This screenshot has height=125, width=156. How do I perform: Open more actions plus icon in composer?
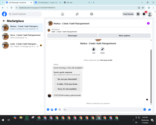point(48,109)
